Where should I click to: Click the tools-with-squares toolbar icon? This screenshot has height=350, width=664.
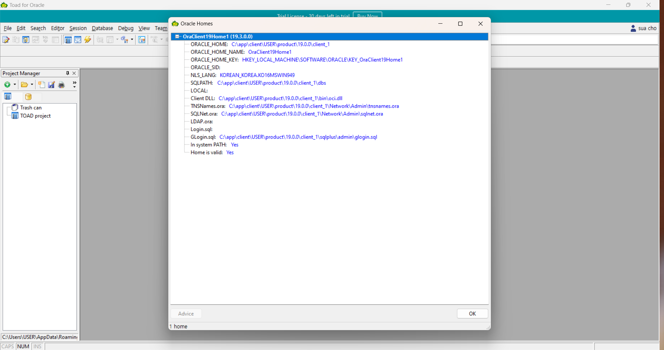point(124,40)
